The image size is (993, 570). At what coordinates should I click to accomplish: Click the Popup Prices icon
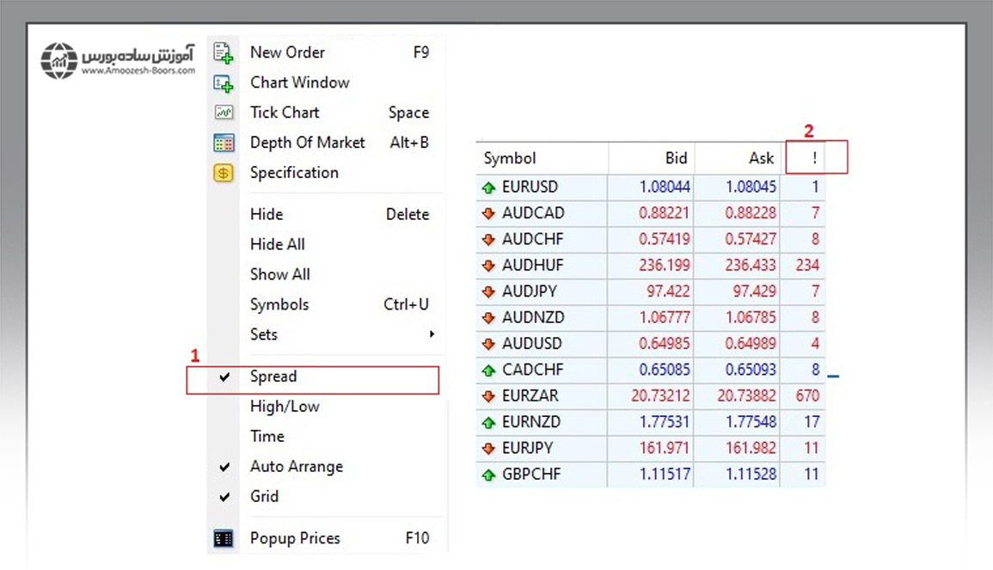click(224, 539)
